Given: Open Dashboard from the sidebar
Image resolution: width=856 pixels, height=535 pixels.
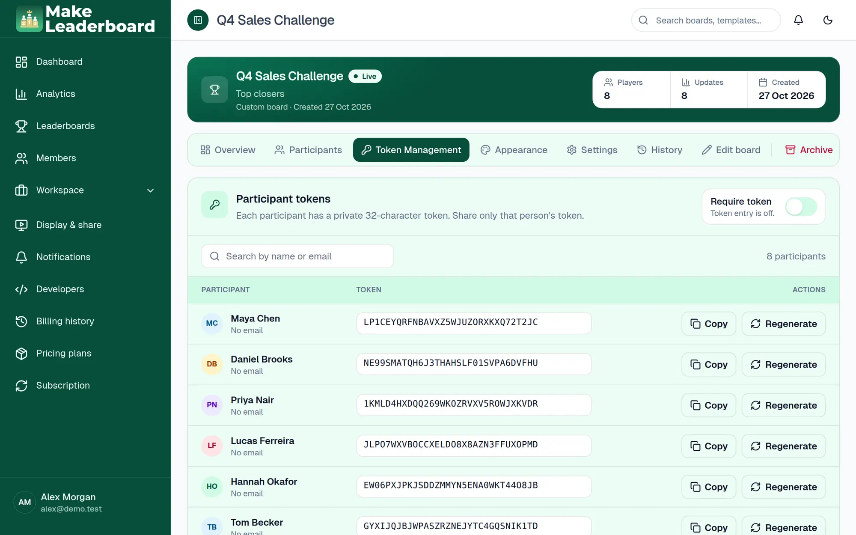Looking at the screenshot, I should 86,62.
